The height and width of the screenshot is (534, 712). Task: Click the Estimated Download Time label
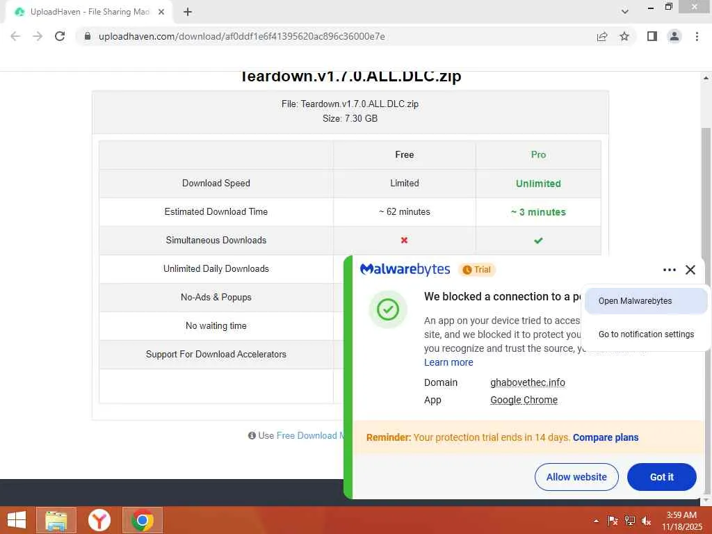[x=216, y=211]
